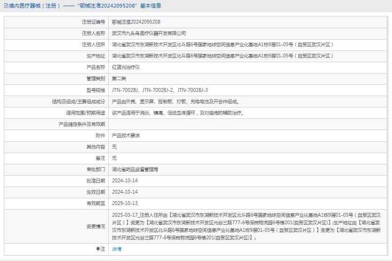Viewport: 392px width, 261px height.
Task: Click the 生产地址 address value
Action: (223, 56)
